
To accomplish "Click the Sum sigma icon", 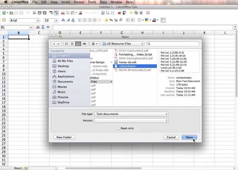I will click(43, 27).
